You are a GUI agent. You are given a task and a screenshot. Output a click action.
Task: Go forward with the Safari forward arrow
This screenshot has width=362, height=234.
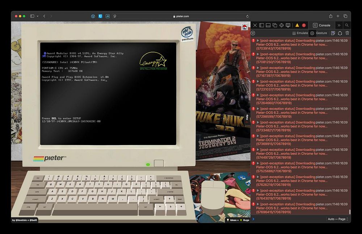tap(51, 16)
